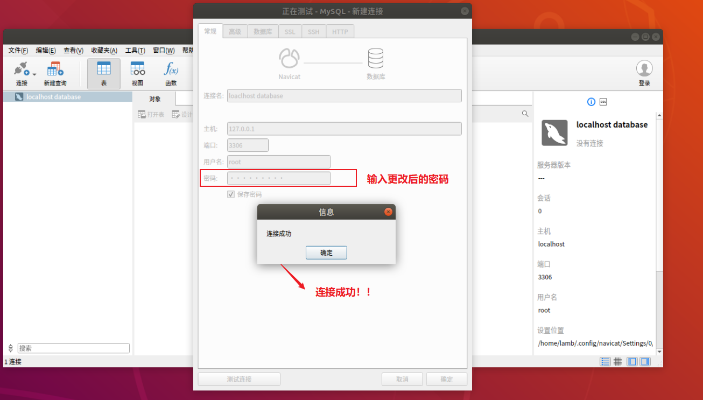Select the 表 tables toolbar button
This screenshot has height=400, width=703.
click(x=104, y=74)
